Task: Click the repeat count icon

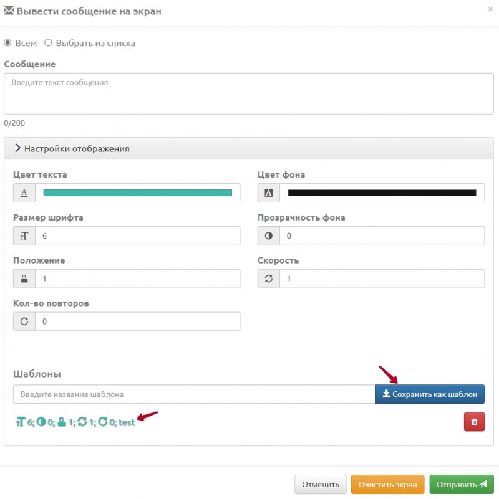Action: pyautogui.click(x=24, y=321)
